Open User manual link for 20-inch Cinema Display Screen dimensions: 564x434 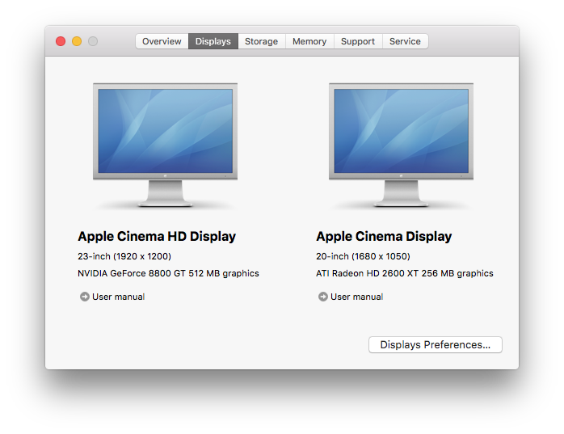(357, 297)
